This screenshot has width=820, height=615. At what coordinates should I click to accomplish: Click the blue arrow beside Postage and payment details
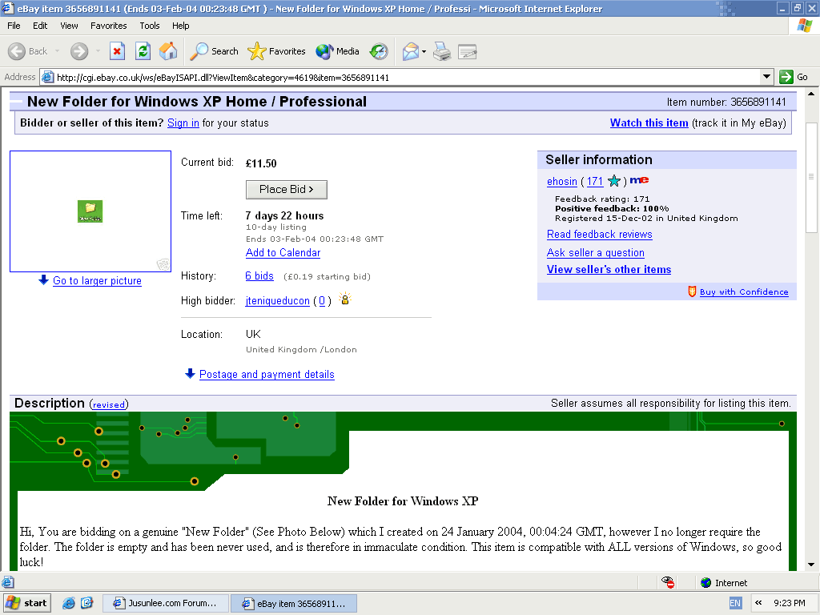click(x=190, y=373)
